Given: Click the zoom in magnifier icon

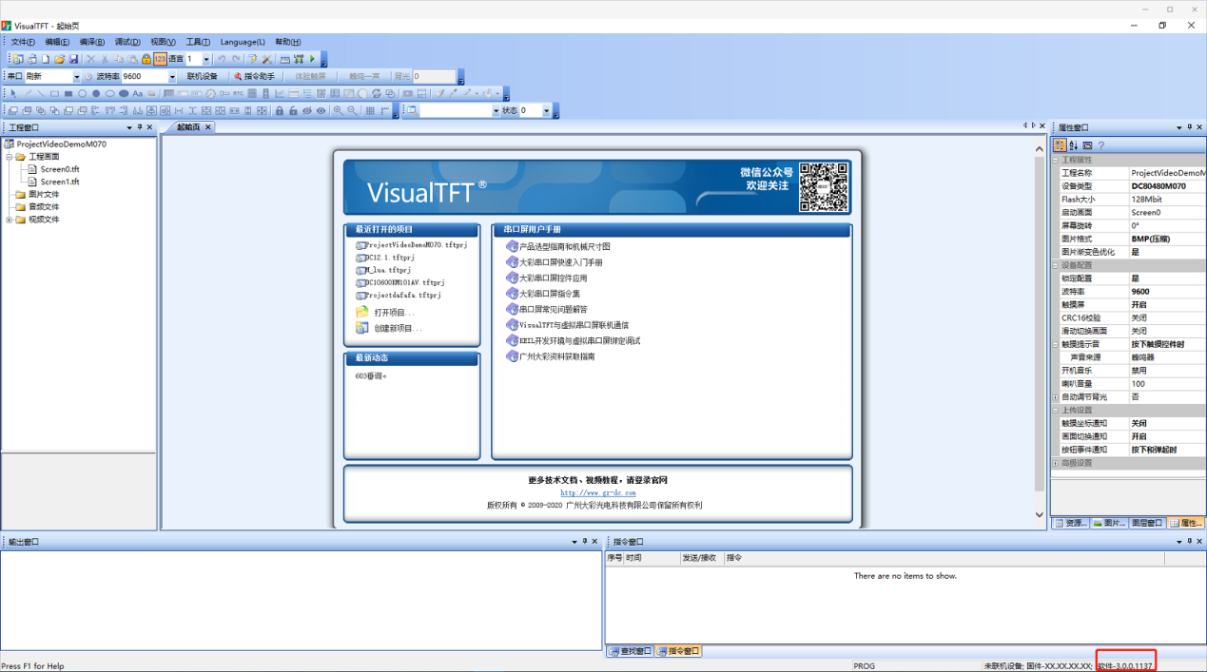Looking at the screenshot, I should tap(338, 111).
